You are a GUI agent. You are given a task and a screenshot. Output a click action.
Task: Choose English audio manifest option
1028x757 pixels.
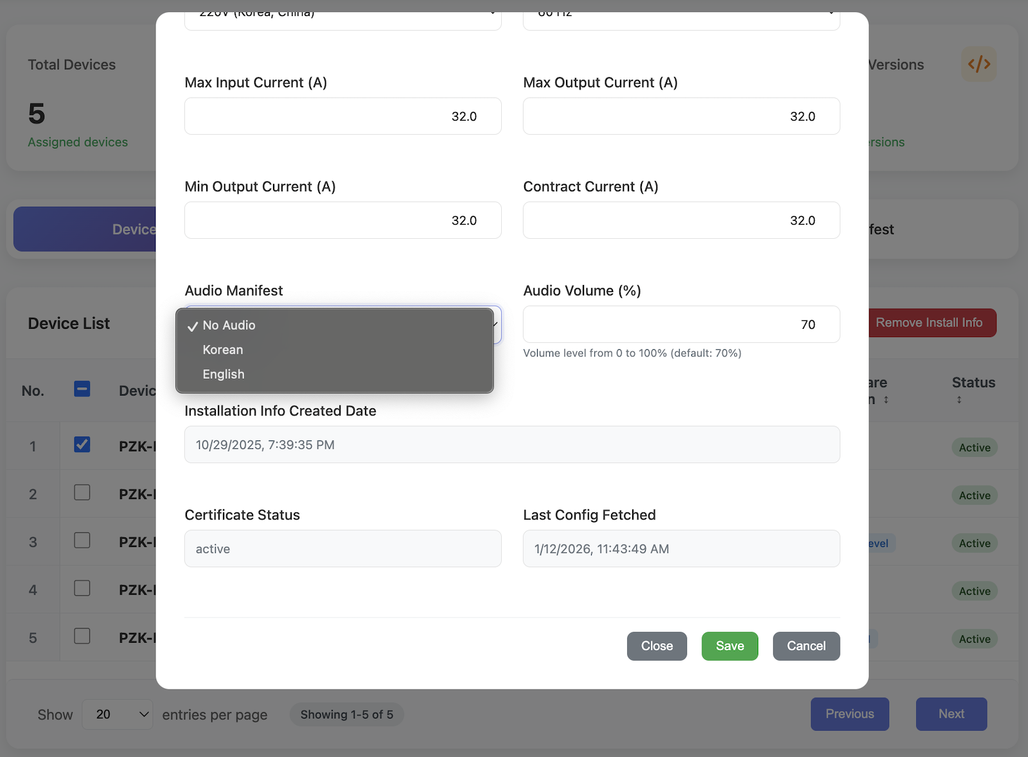[x=224, y=374]
